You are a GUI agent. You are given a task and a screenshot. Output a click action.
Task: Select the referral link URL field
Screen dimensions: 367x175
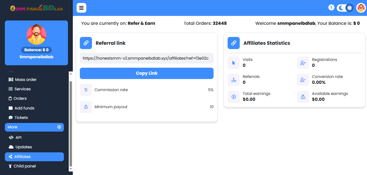[x=146, y=58]
